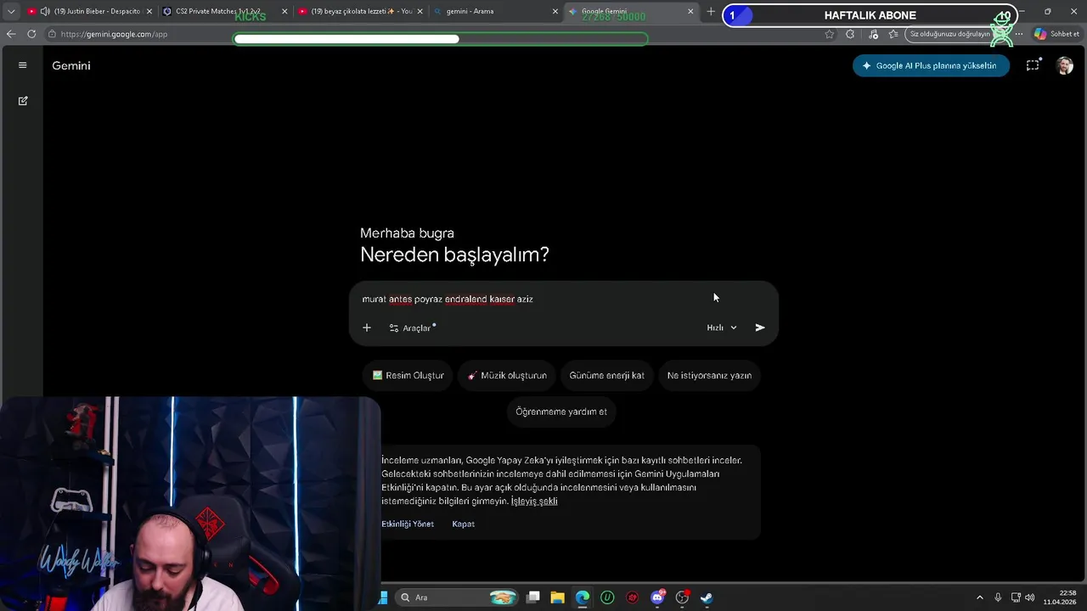This screenshot has width=1087, height=611.
Task: Dismiss the notice with Kapat
Action: click(x=463, y=524)
